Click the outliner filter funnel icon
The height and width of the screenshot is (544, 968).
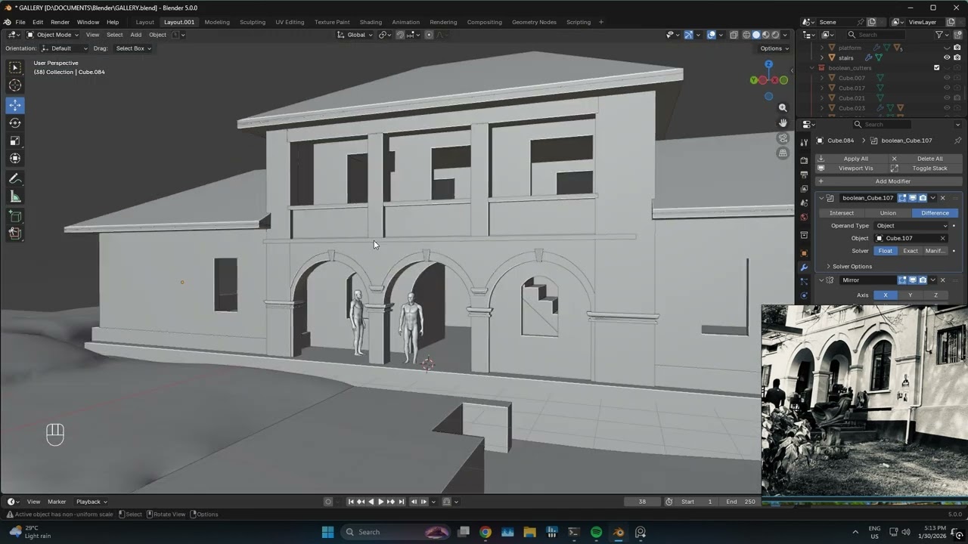point(939,35)
